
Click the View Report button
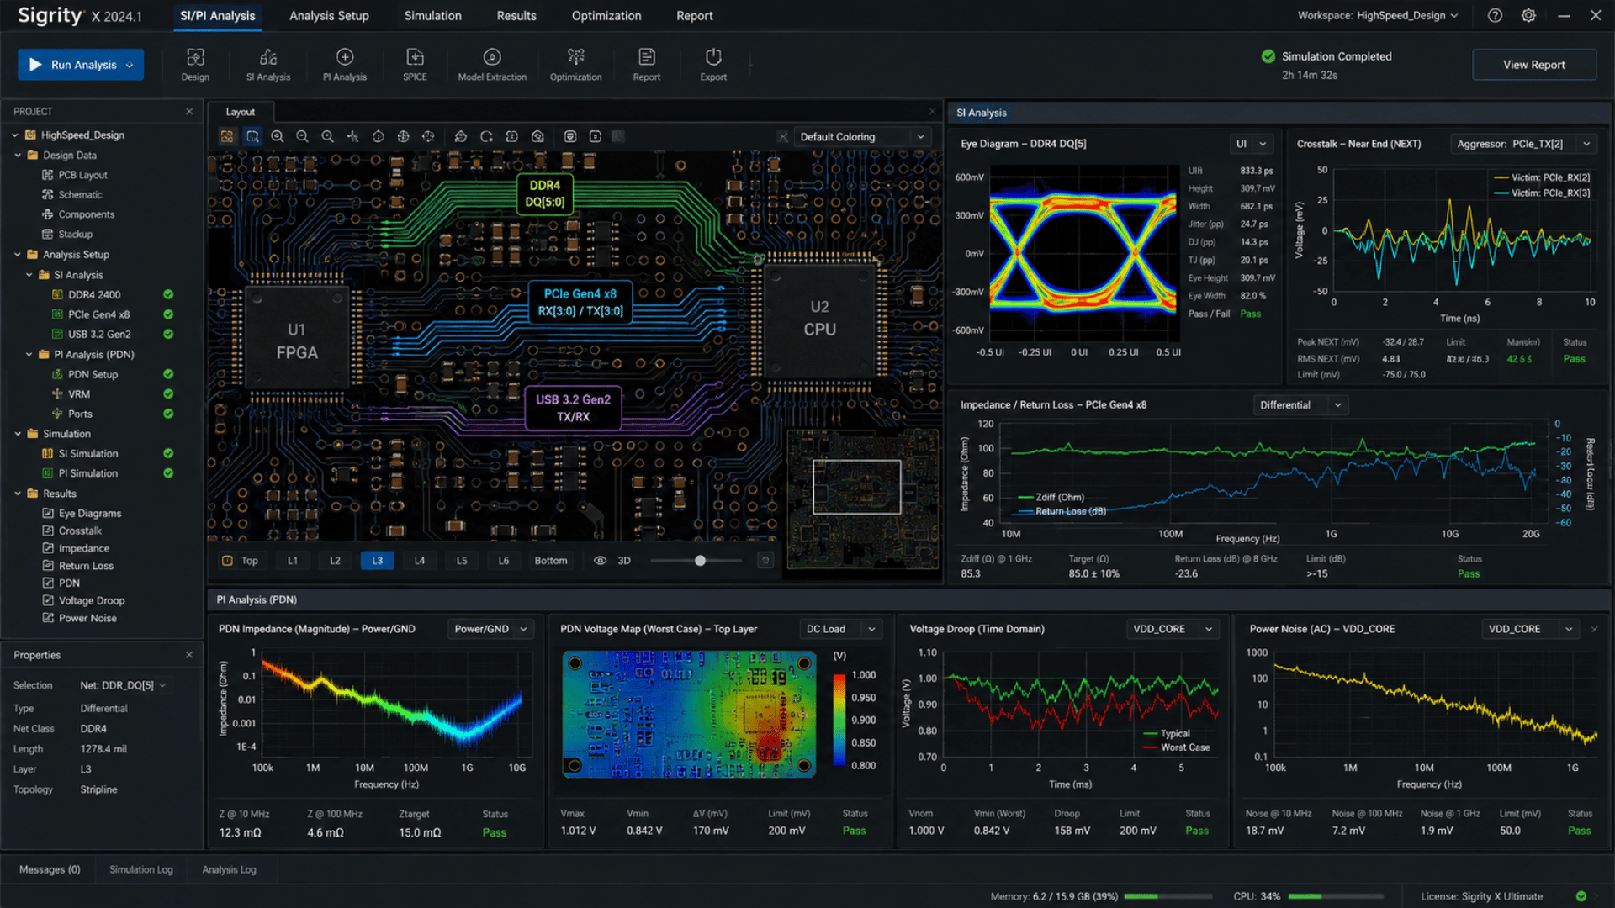point(1534,65)
